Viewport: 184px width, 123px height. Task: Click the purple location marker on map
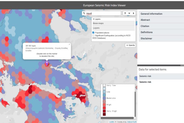click(47, 64)
